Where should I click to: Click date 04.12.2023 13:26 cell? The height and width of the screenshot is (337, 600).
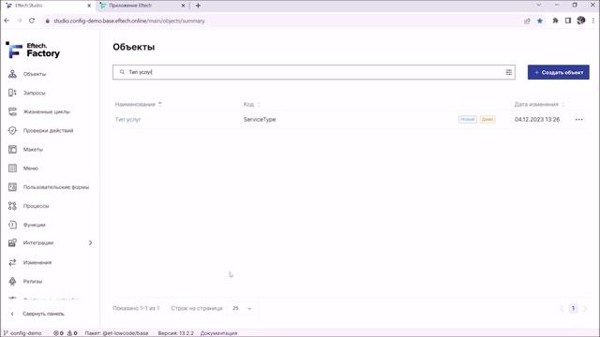(x=537, y=119)
